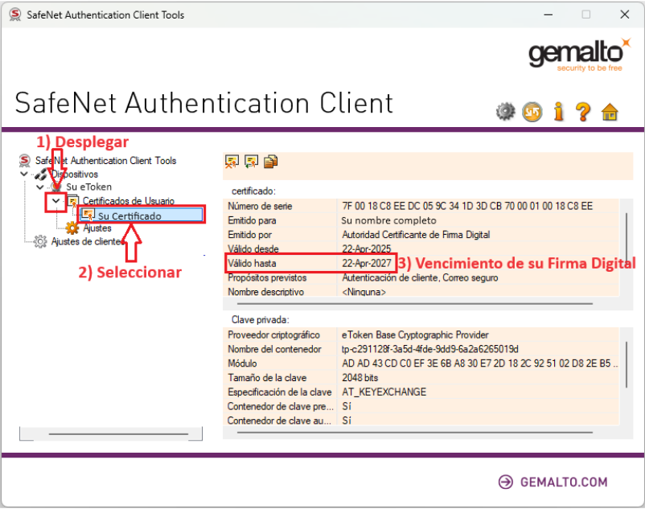Open Ajustes de cliente tree item
Viewport: 645px width, 509px height.
[87, 241]
